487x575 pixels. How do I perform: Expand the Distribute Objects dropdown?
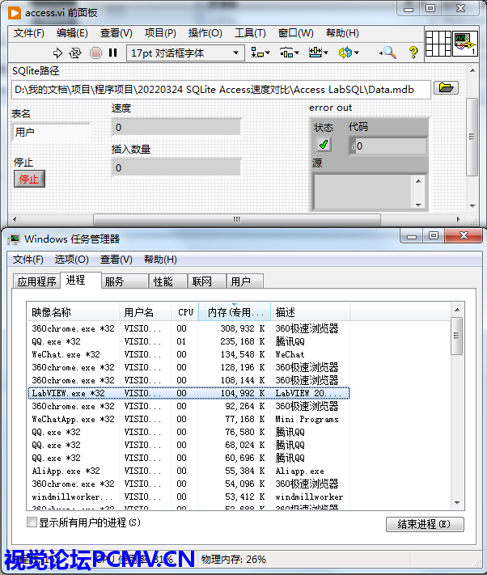(x=289, y=53)
